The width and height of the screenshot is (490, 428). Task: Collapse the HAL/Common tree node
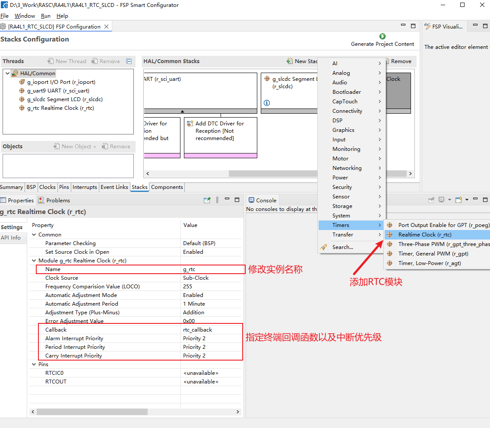pyautogui.click(x=7, y=73)
